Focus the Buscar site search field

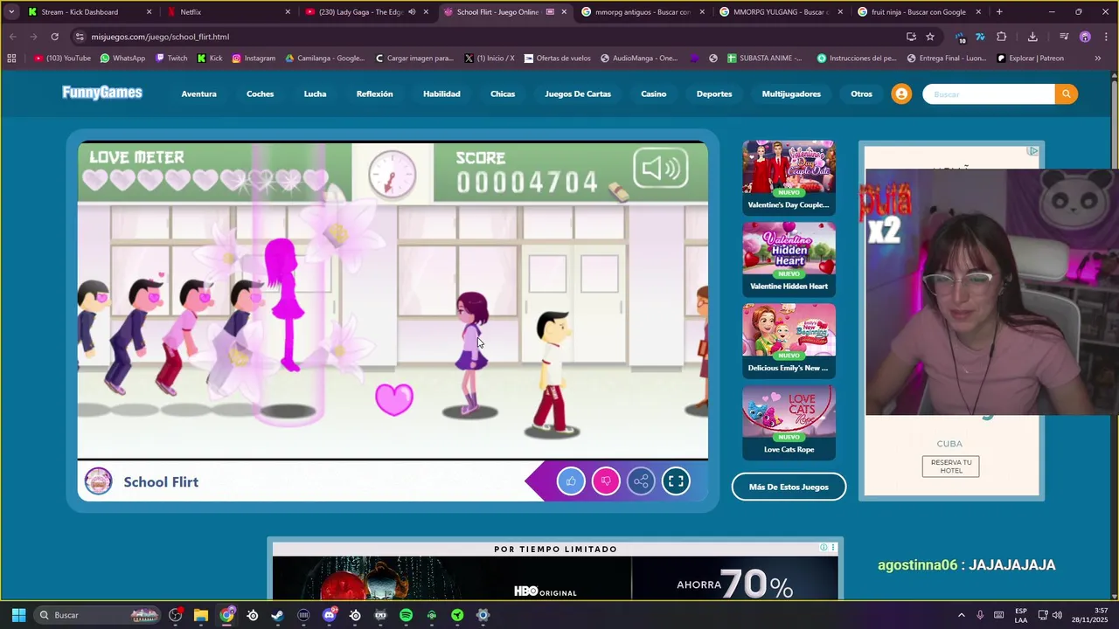pos(989,93)
